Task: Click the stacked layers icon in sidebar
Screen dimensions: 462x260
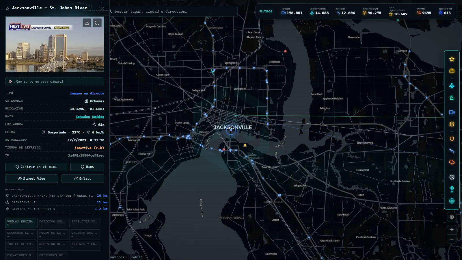Action: (452, 124)
